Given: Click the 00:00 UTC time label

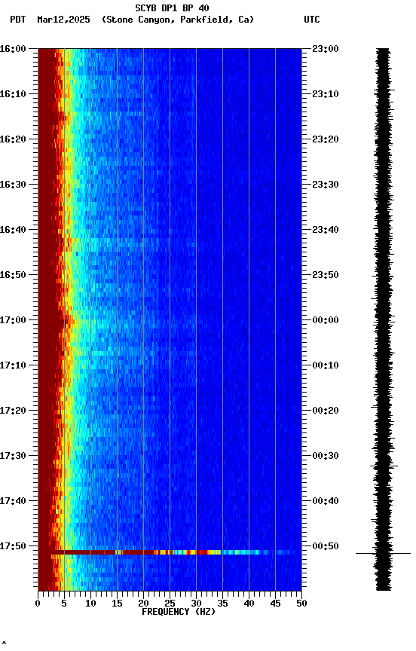Looking at the screenshot, I should point(326,320).
